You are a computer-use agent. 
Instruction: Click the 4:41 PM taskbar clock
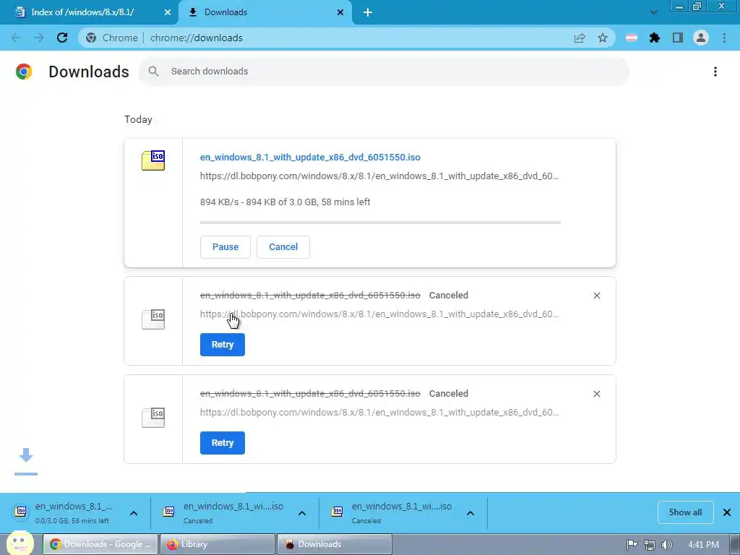703,545
